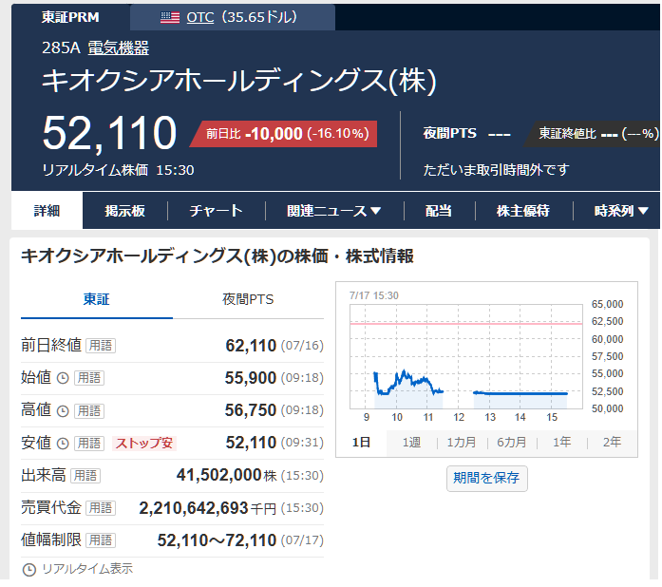Select the 1カ月 chart period
Image resolution: width=662 pixels, height=587 pixels.
pyautogui.click(x=462, y=443)
